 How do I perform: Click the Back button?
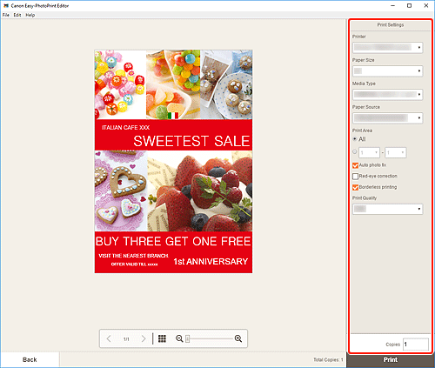click(x=30, y=359)
